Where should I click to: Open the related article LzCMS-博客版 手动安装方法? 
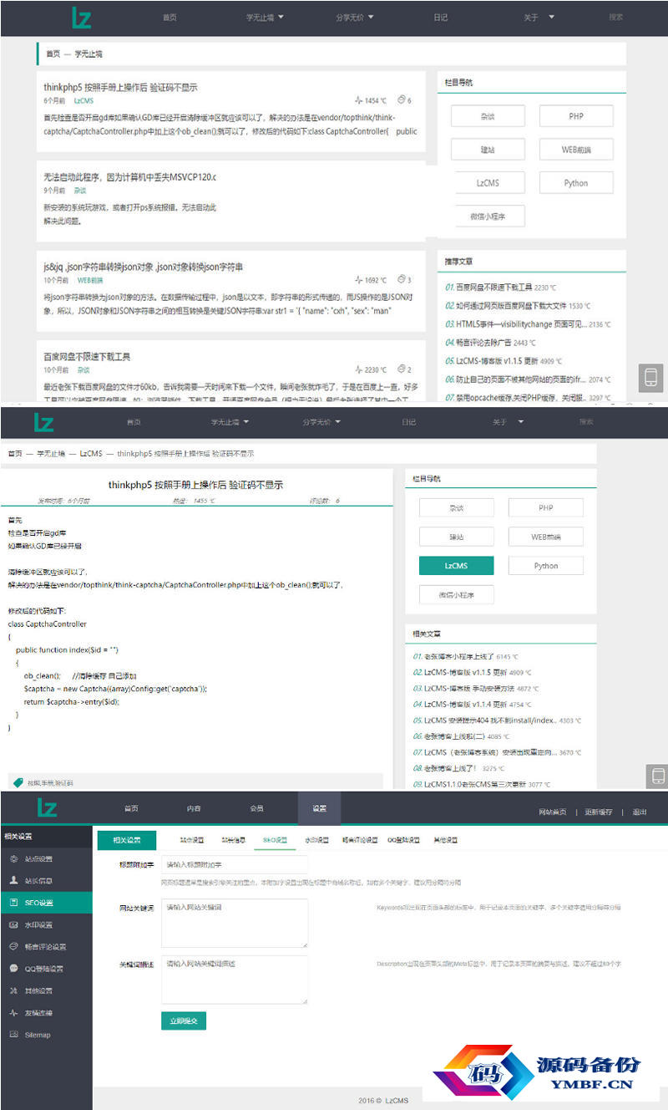[469, 689]
